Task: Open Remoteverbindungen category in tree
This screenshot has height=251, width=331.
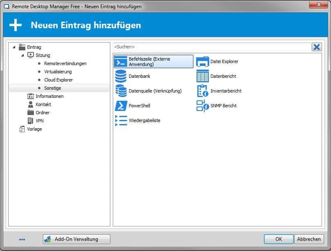Action: pos(65,63)
